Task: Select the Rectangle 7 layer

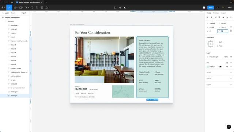Action: tap(15, 96)
